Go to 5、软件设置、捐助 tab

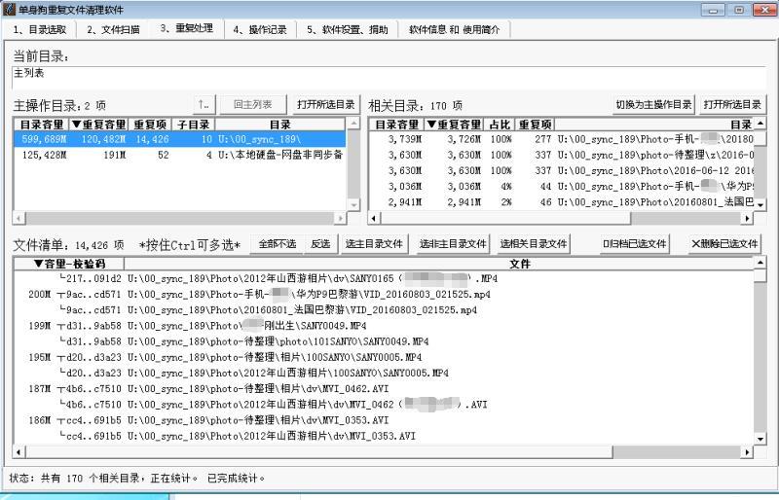[348, 30]
